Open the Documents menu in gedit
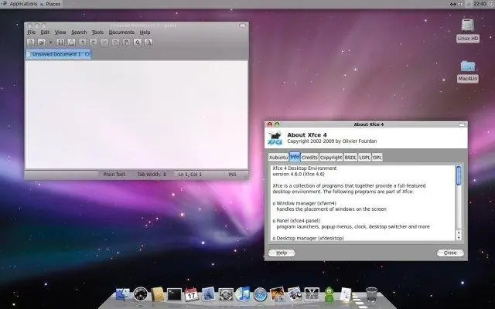This screenshot has height=309, width=495. point(121,32)
